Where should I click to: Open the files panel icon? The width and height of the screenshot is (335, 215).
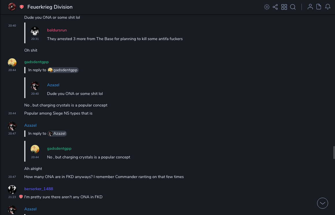click(319, 7)
